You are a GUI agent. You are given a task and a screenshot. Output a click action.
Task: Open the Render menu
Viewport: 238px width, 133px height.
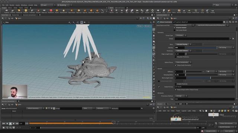pyautogui.click(x=12, y=5)
